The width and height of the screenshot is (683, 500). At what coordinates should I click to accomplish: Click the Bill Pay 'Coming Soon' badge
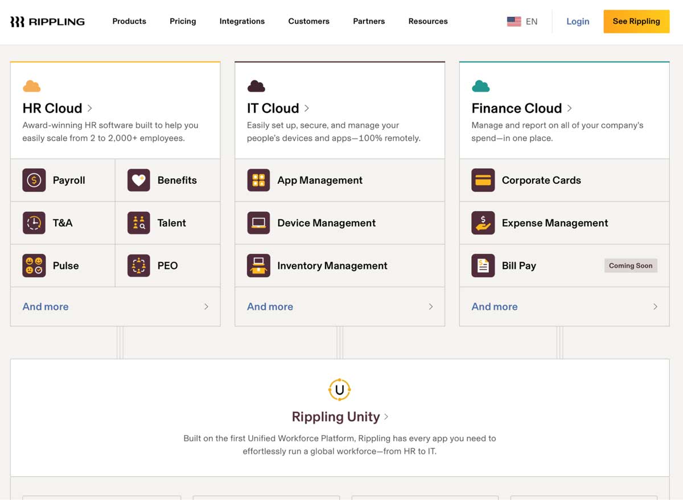coord(630,265)
